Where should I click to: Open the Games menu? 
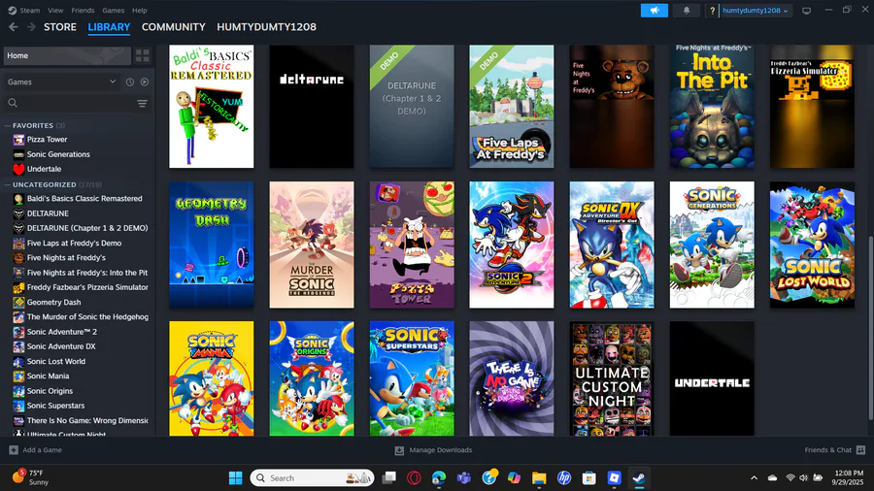[x=114, y=10]
